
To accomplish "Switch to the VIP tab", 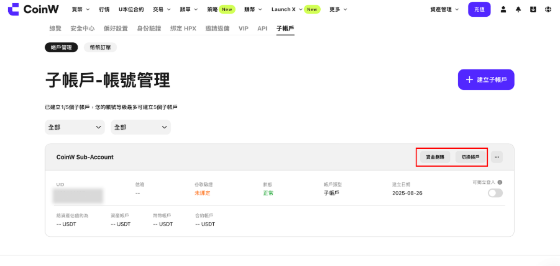I will click(x=243, y=29).
